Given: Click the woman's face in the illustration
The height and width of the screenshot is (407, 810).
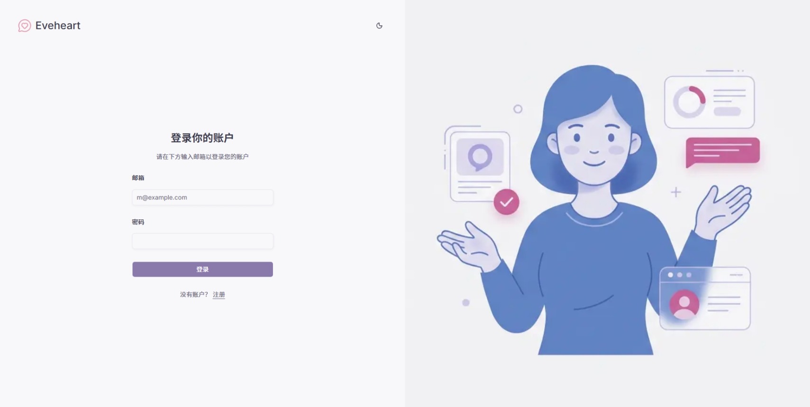Looking at the screenshot, I should [x=594, y=145].
